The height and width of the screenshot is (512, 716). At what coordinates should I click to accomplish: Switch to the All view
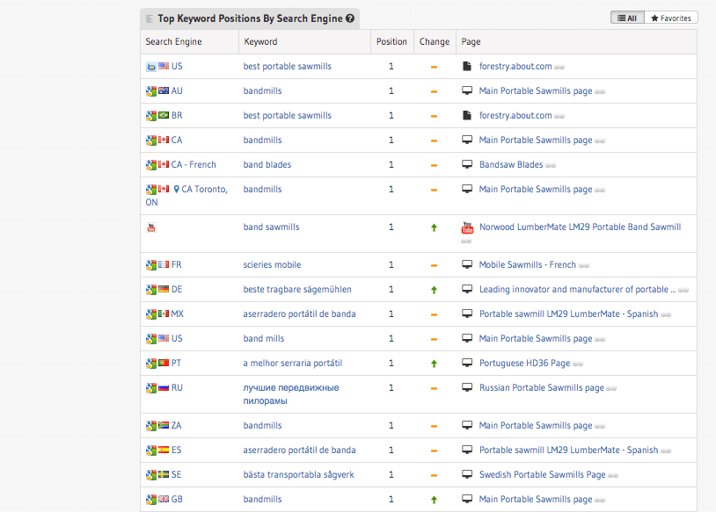click(x=627, y=18)
